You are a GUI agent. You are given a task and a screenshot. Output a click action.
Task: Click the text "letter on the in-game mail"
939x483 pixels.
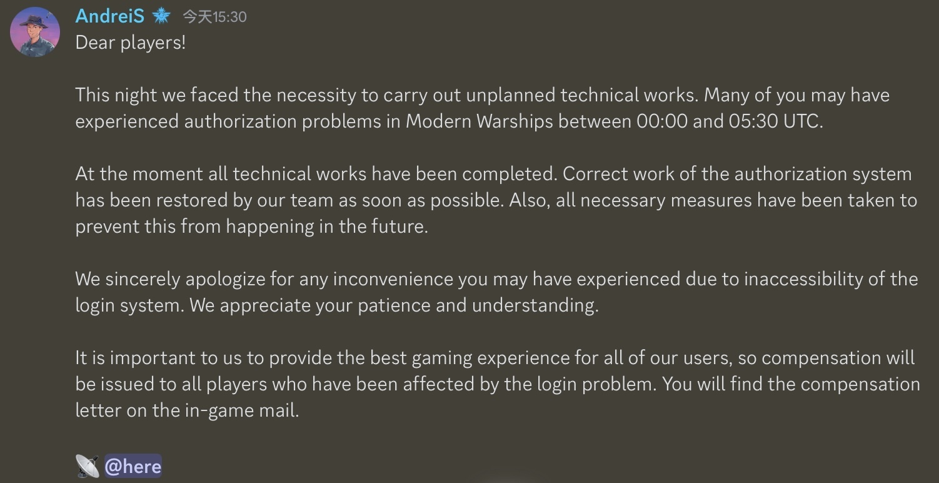(x=187, y=411)
